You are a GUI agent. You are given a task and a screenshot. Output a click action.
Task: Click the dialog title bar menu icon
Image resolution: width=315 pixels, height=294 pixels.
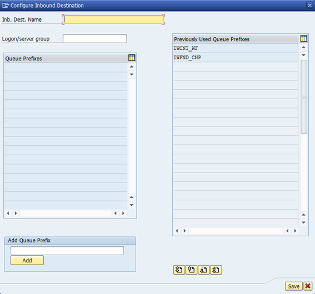tap(6, 6)
